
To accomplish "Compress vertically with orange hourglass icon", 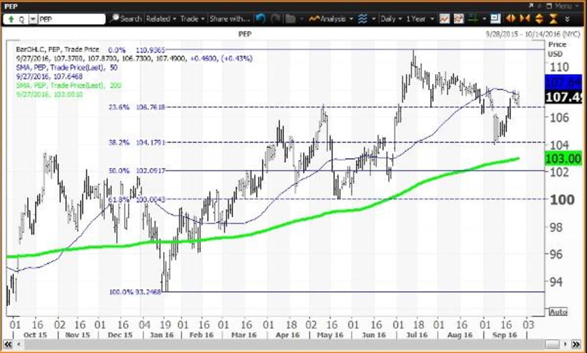I will 553,19.
